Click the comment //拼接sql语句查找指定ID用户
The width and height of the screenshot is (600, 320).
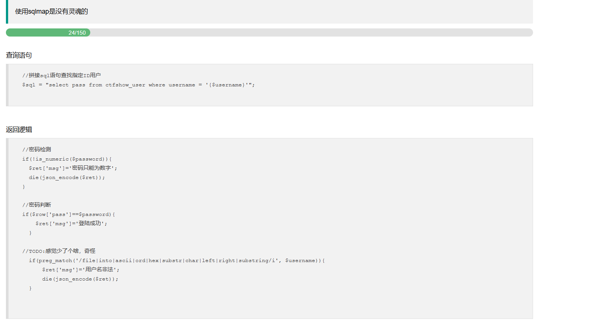pos(61,75)
